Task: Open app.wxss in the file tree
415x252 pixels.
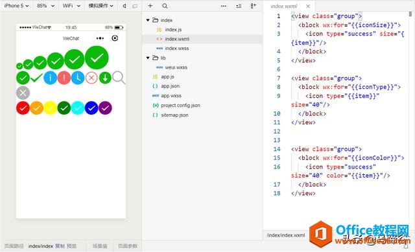Action: click(x=171, y=96)
